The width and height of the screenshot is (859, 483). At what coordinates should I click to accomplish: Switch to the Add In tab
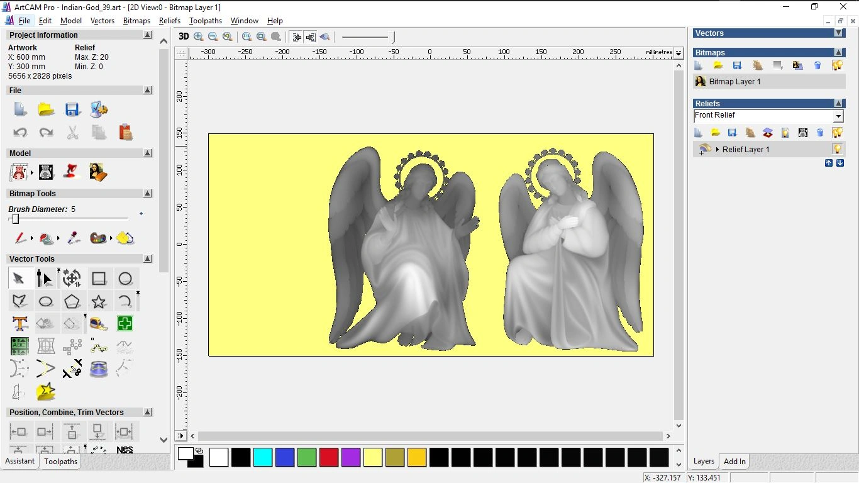tap(734, 462)
